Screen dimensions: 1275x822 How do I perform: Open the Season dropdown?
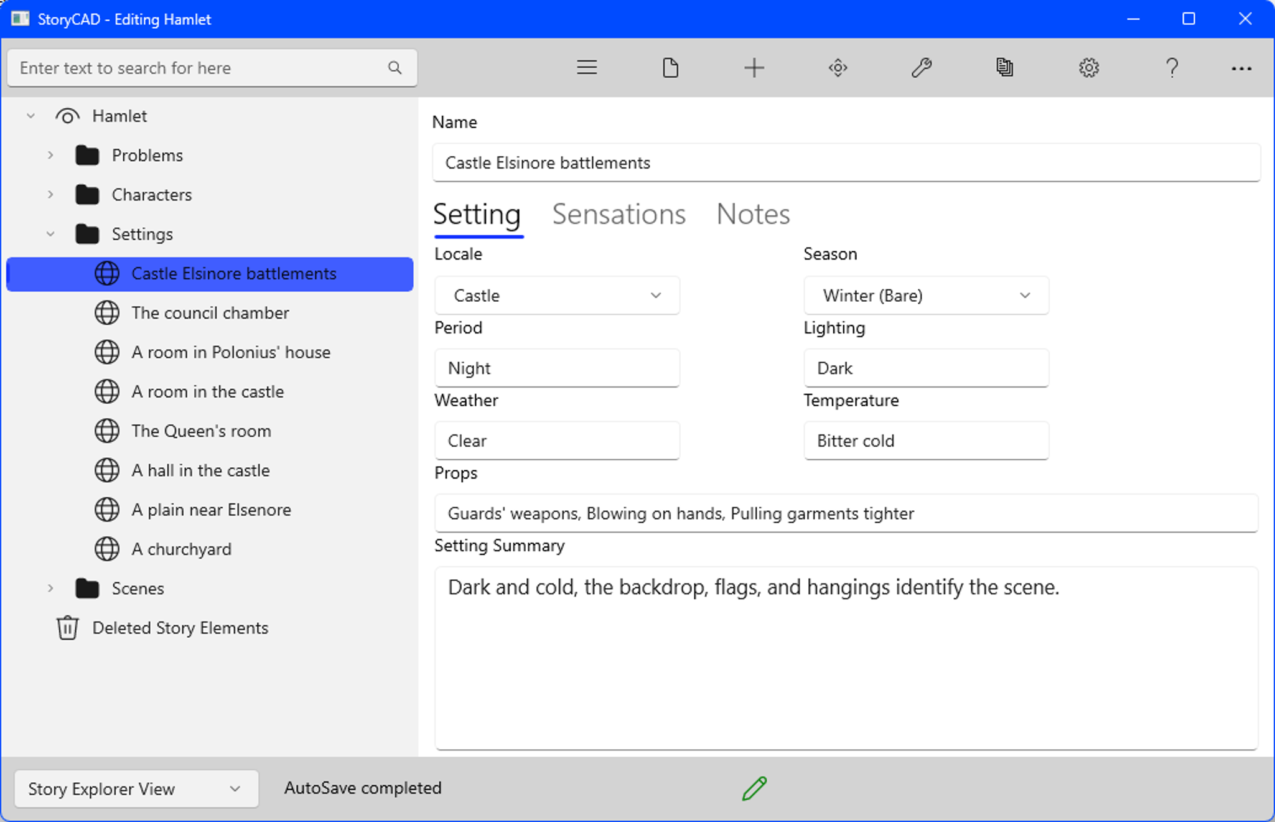tap(925, 296)
